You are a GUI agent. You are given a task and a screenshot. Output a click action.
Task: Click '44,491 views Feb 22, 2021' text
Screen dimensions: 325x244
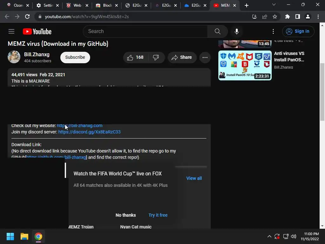pyautogui.click(x=38, y=75)
